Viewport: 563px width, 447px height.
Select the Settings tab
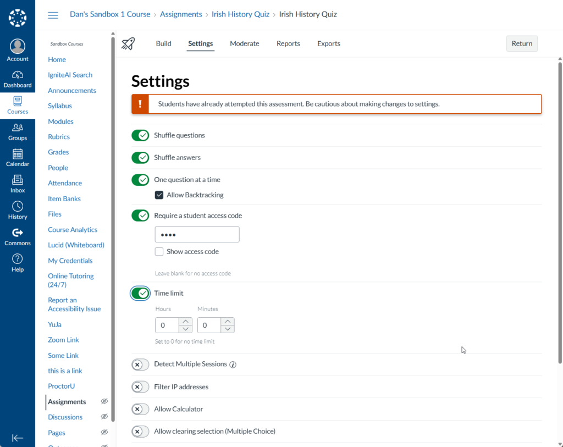click(200, 43)
